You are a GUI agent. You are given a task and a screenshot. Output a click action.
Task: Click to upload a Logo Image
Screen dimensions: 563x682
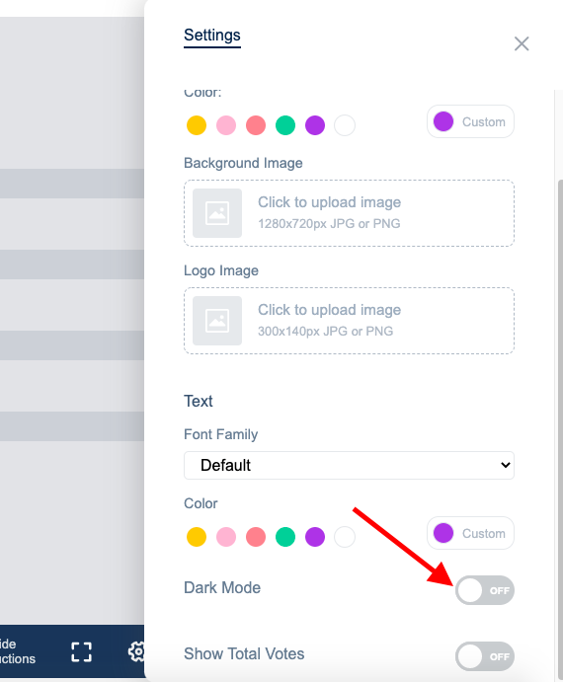(349, 321)
